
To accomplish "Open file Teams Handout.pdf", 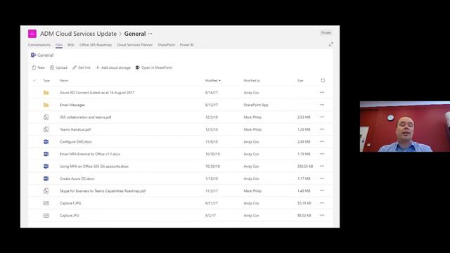I will click(x=75, y=129).
